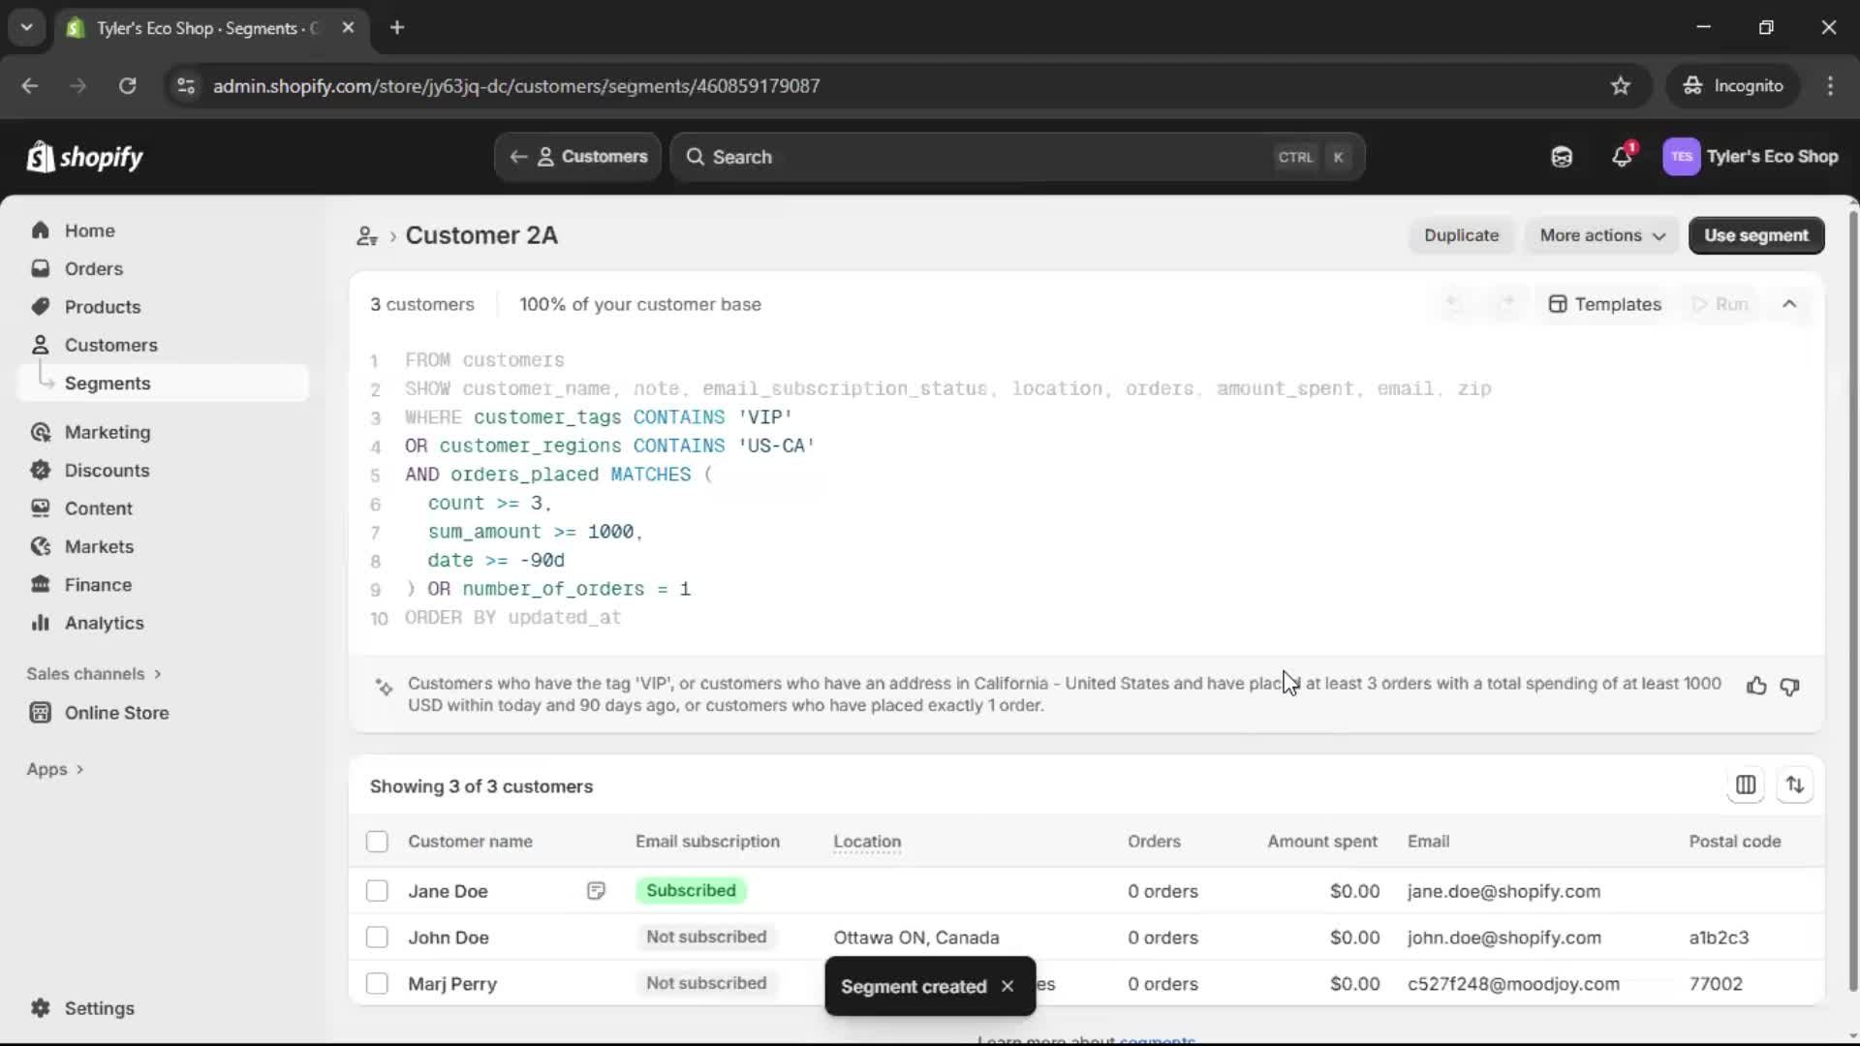
Task: Check the row checkbox for Marj Perry
Action: point(377,983)
